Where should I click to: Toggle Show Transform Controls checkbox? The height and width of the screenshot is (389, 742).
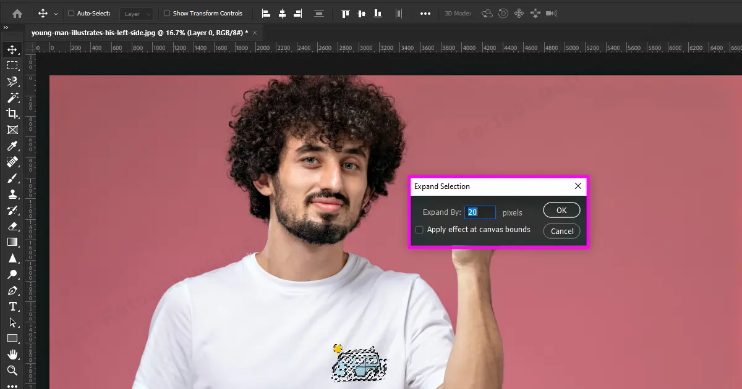167,13
